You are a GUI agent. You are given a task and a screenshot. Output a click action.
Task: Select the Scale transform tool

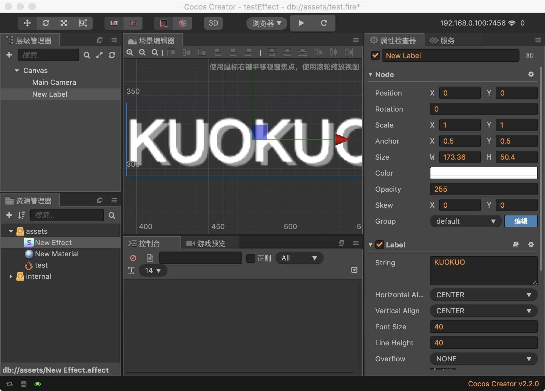point(64,23)
